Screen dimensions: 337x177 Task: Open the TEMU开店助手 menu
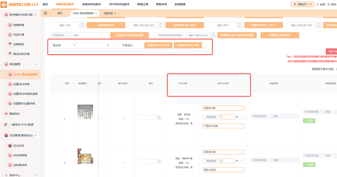coord(65,4)
